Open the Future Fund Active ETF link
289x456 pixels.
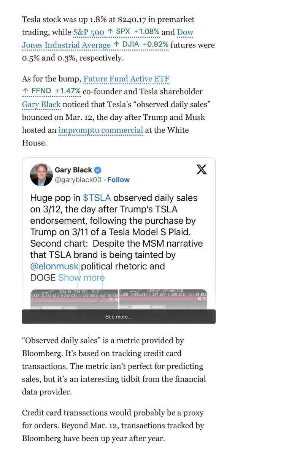[126, 79]
